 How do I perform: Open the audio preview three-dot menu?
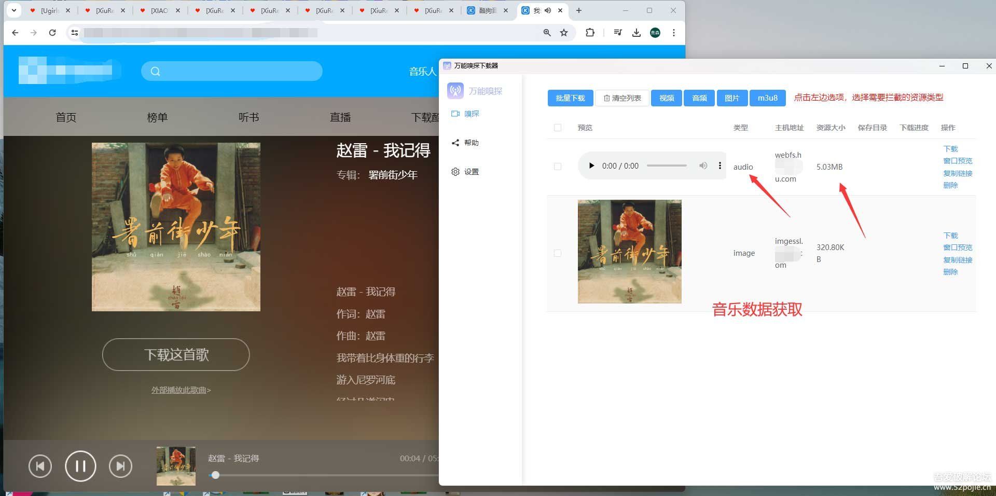720,166
